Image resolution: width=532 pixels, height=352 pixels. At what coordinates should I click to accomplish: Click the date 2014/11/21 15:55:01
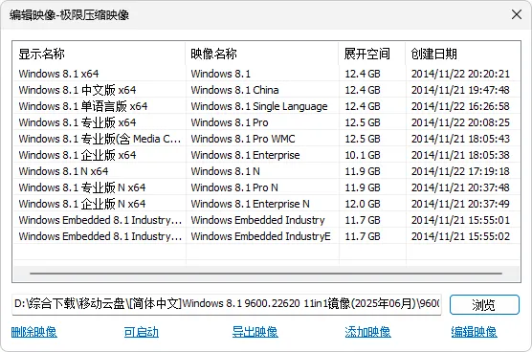(460, 220)
